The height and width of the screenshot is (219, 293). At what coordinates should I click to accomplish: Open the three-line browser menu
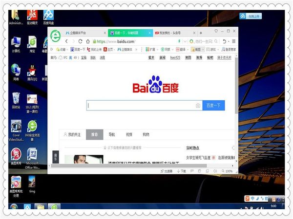tap(234, 41)
